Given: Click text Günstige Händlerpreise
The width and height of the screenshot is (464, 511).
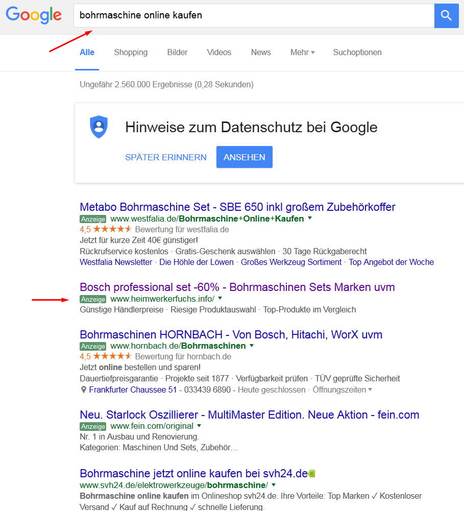Looking at the screenshot, I should 121,309.
